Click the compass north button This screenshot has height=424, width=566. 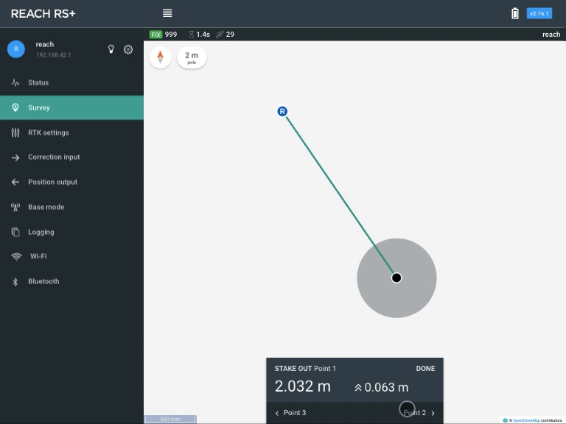coord(160,57)
